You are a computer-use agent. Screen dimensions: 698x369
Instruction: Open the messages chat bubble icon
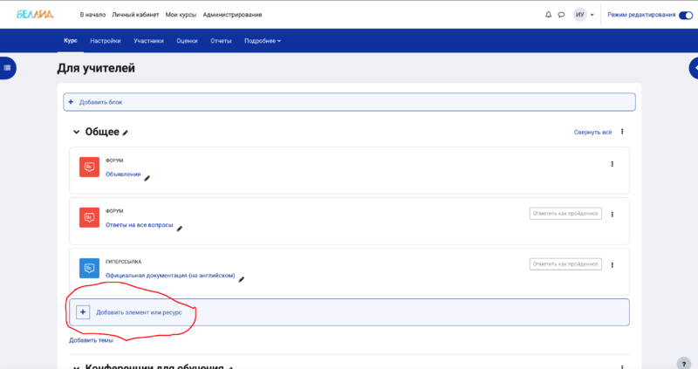point(561,15)
